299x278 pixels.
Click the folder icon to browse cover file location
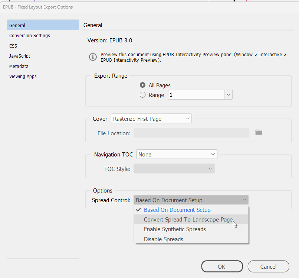(x=259, y=132)
